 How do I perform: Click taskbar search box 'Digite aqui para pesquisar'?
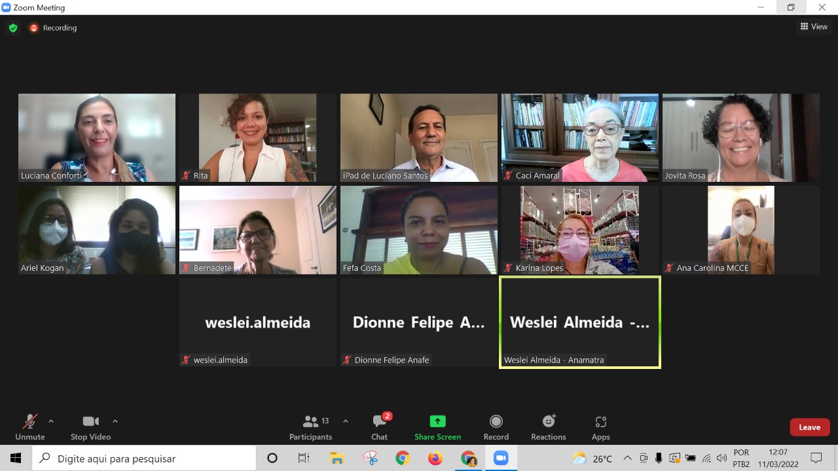[144, 459]
